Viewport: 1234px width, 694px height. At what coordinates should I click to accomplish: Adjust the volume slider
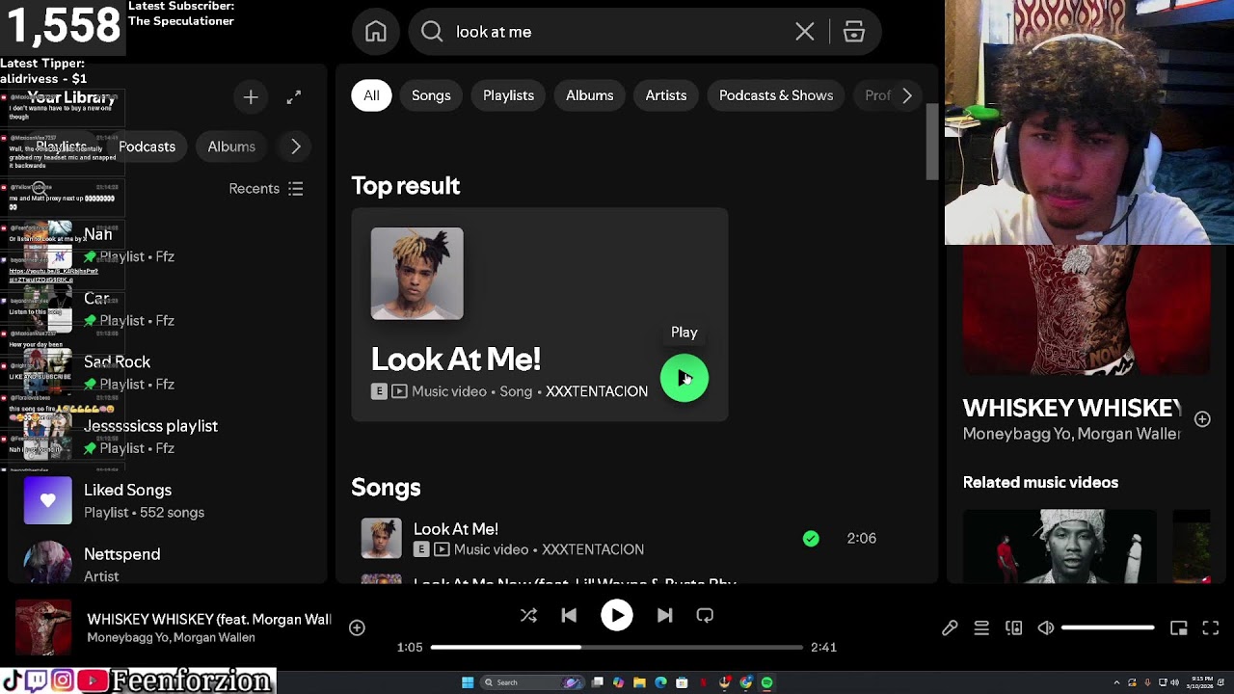click(1108, 628)
